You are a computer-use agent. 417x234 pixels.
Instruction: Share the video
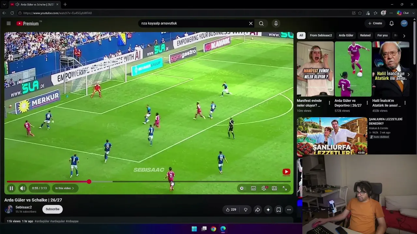click(257, 210)
